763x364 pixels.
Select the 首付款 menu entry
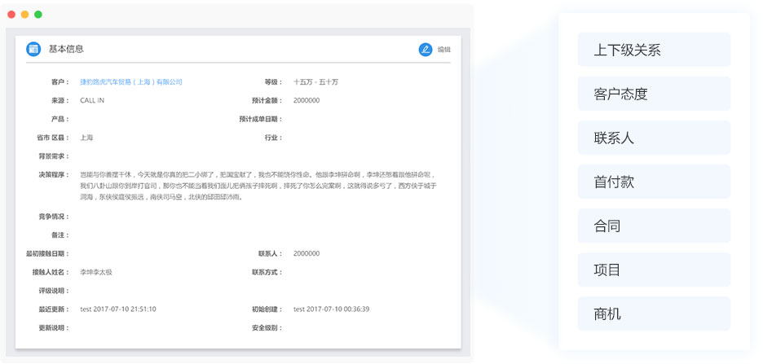(x=653, y=182)
